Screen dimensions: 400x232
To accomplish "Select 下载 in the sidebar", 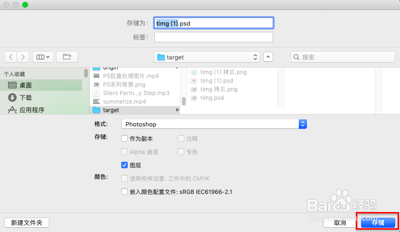I will pos(41,97).
